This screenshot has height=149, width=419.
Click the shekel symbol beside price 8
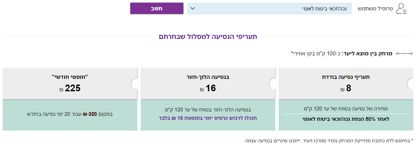342,90
